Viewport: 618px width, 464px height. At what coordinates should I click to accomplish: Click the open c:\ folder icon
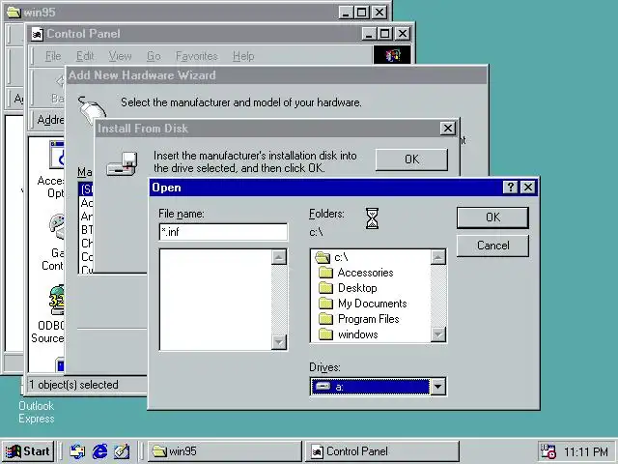pyautogui.click(x=323, y=258)
